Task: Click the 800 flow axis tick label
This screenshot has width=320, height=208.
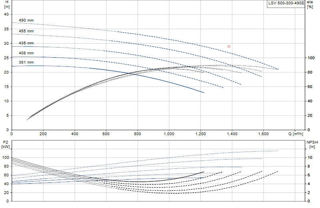Action: point(137,134)
